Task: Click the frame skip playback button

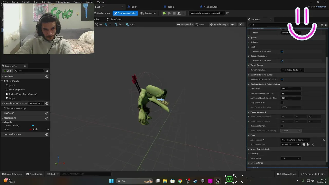Action: [169, 13]
